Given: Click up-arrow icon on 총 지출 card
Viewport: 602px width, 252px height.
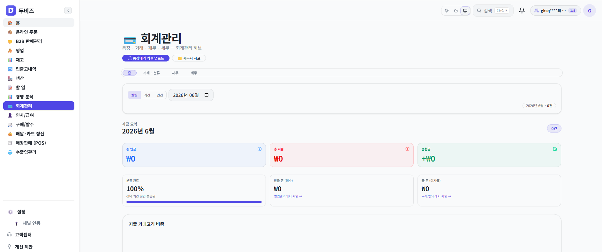Looking at the screenshot, I should pos(407,149).
